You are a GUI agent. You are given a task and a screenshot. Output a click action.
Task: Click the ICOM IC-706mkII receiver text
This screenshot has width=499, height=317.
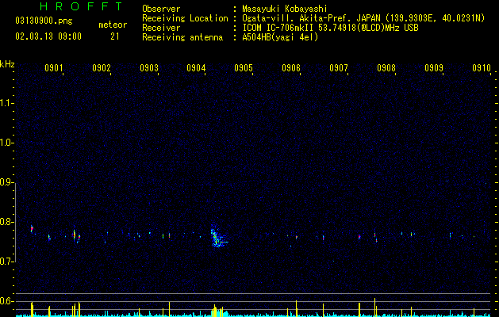click(330, 28)
